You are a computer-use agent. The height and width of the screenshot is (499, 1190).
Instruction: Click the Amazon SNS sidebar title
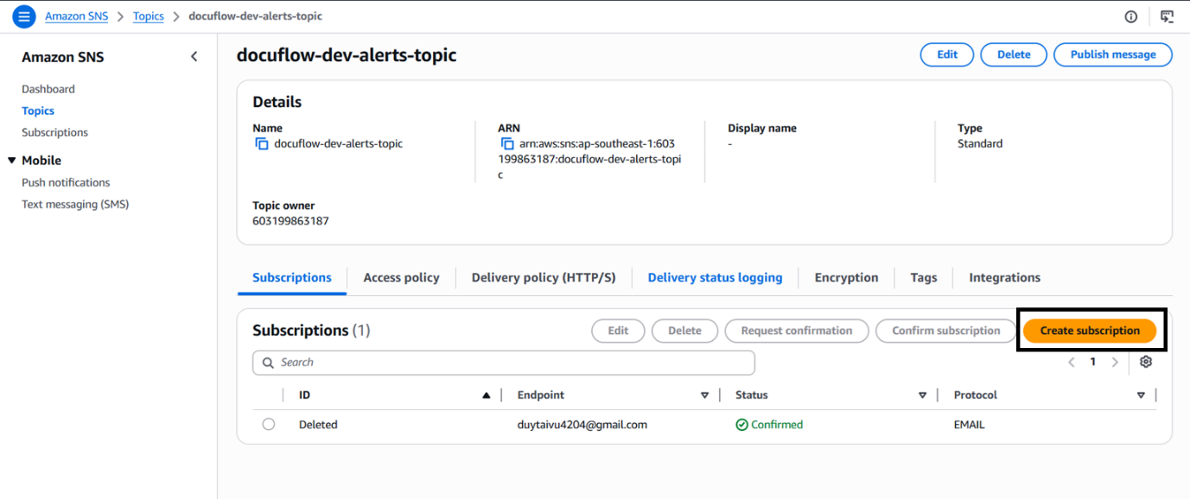[x=63, y=57]
